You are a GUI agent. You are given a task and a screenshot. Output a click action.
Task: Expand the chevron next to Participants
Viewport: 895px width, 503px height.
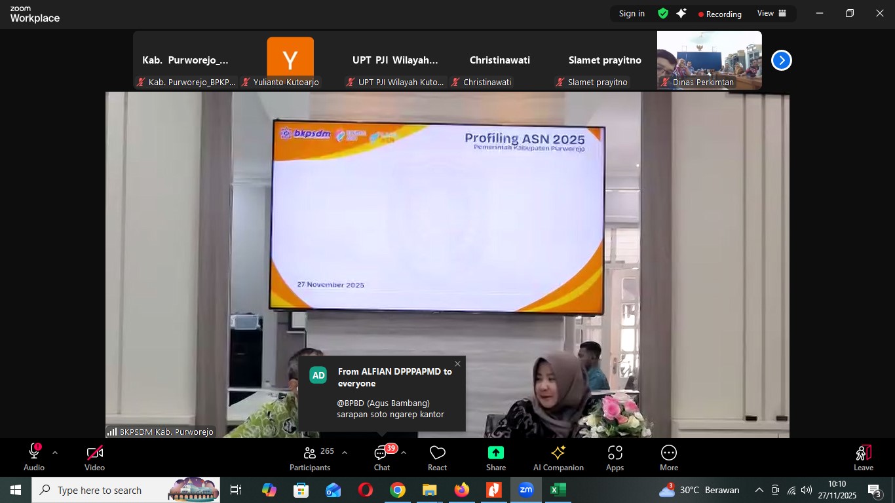345,453
